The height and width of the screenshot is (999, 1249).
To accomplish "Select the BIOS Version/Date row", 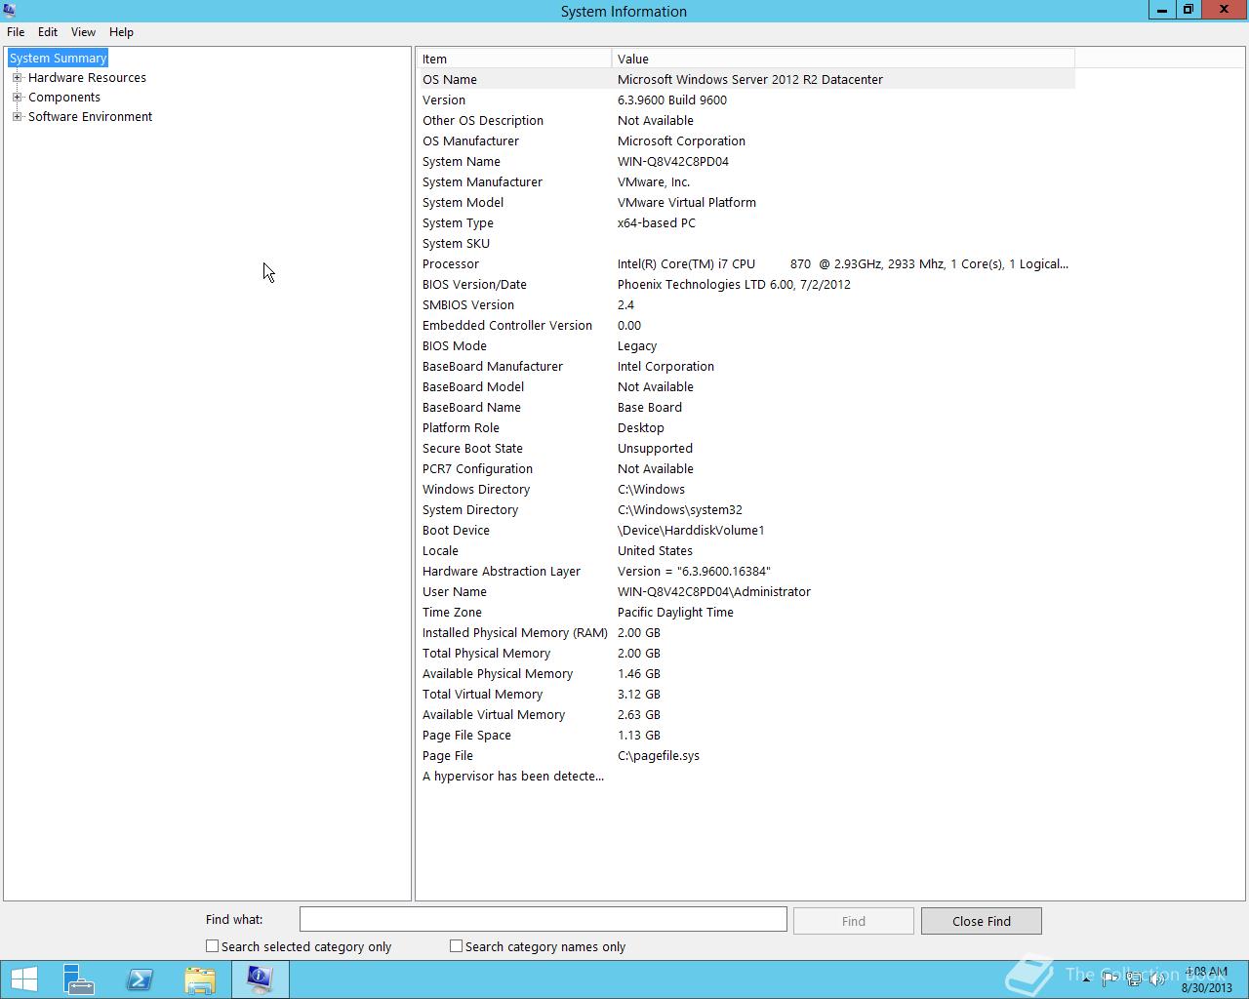I will coord(746,284).
